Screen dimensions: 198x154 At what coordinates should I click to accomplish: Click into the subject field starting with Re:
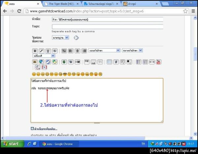(x=108, y=19)
